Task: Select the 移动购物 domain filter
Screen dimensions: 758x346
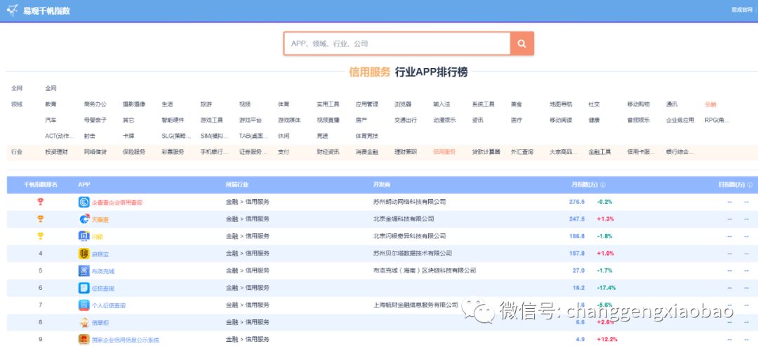Action: (x=639, y=104)
